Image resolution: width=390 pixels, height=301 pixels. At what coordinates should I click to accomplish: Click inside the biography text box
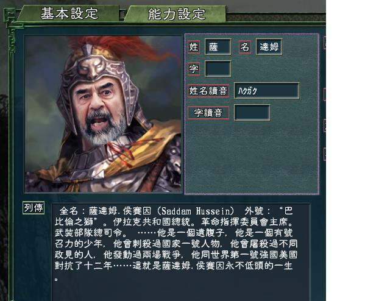coord(181,252)
